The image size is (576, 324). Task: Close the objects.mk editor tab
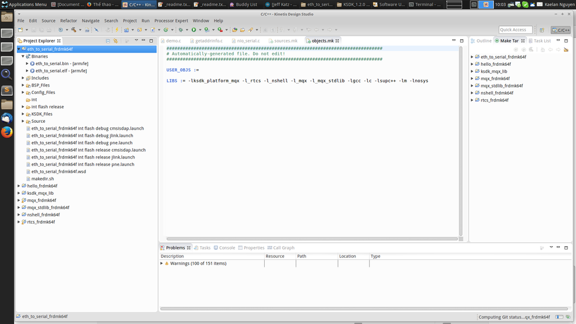[x=337, y=41]
